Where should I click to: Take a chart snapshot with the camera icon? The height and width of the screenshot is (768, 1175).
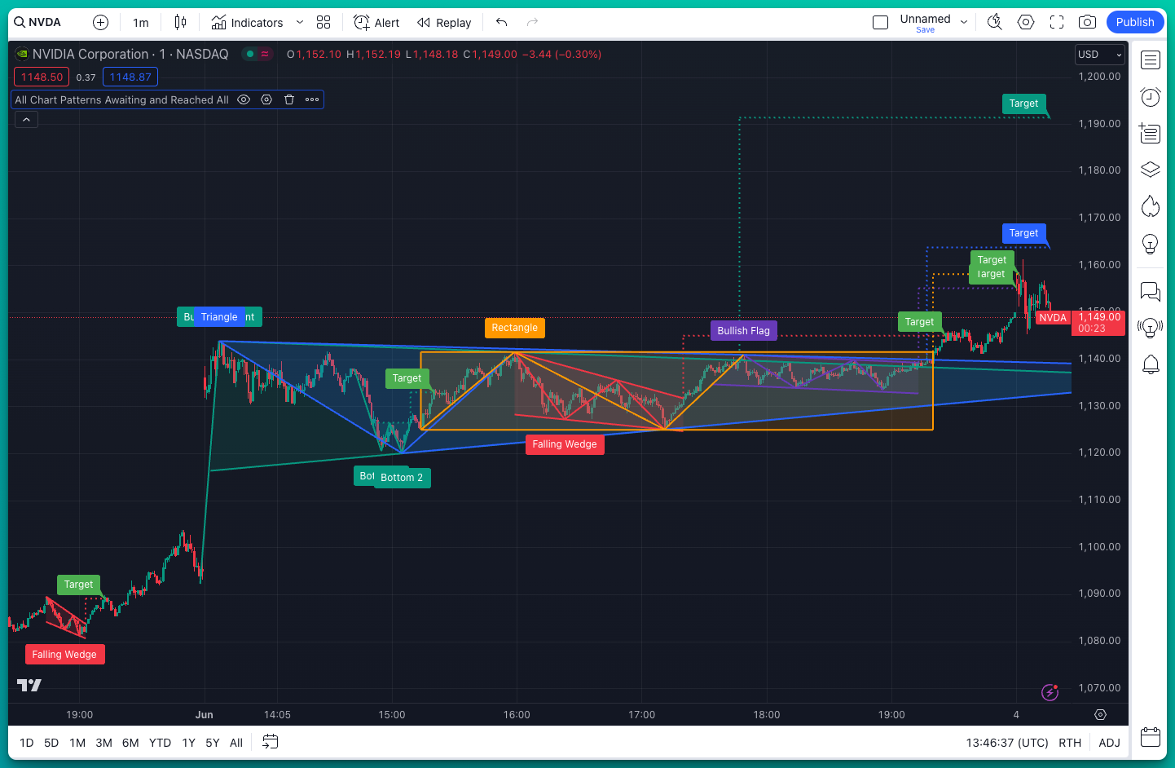click(1087, 22)
